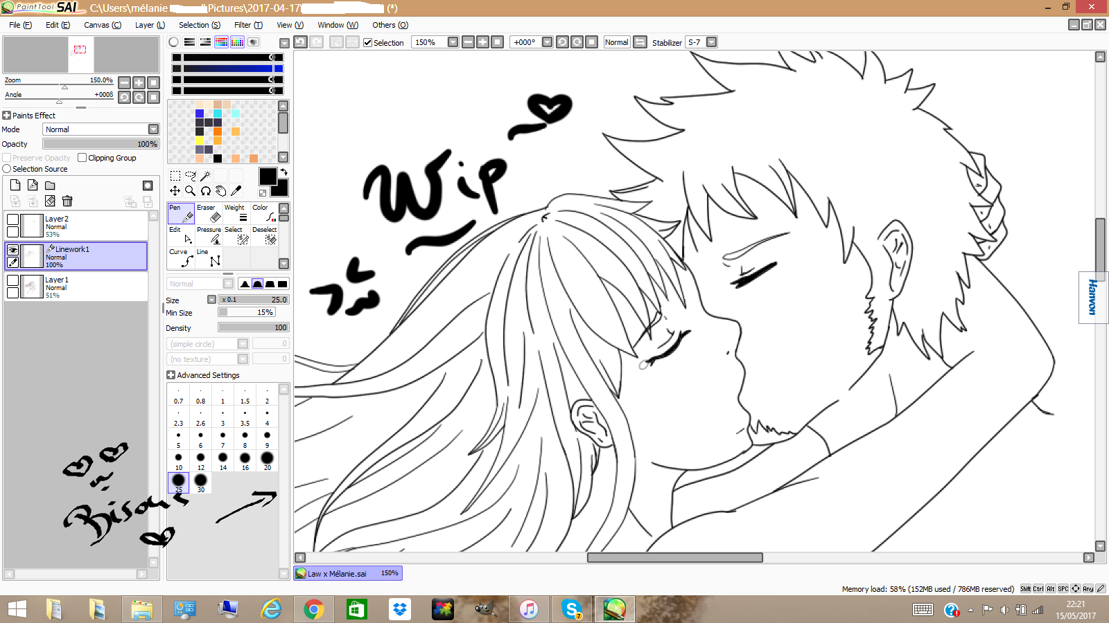
Task: Click the foreground black color swatch
Action: coord(268,176)
